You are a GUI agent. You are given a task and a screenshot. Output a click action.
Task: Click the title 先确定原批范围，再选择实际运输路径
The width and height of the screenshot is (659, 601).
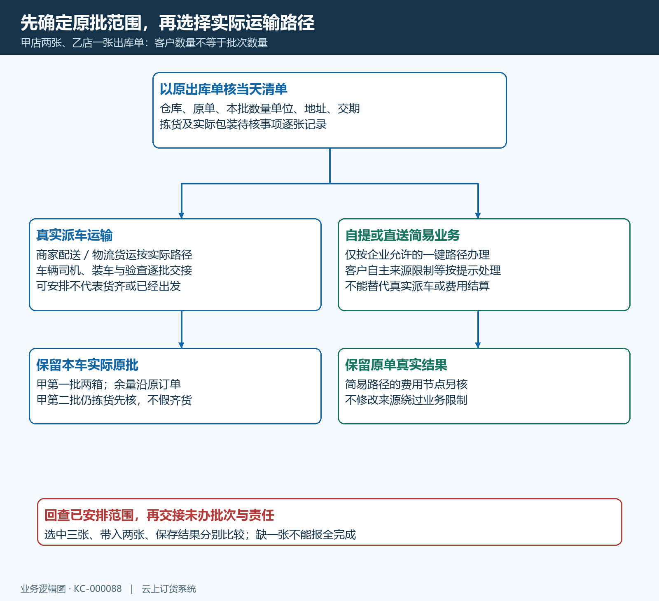pos(168,23)
